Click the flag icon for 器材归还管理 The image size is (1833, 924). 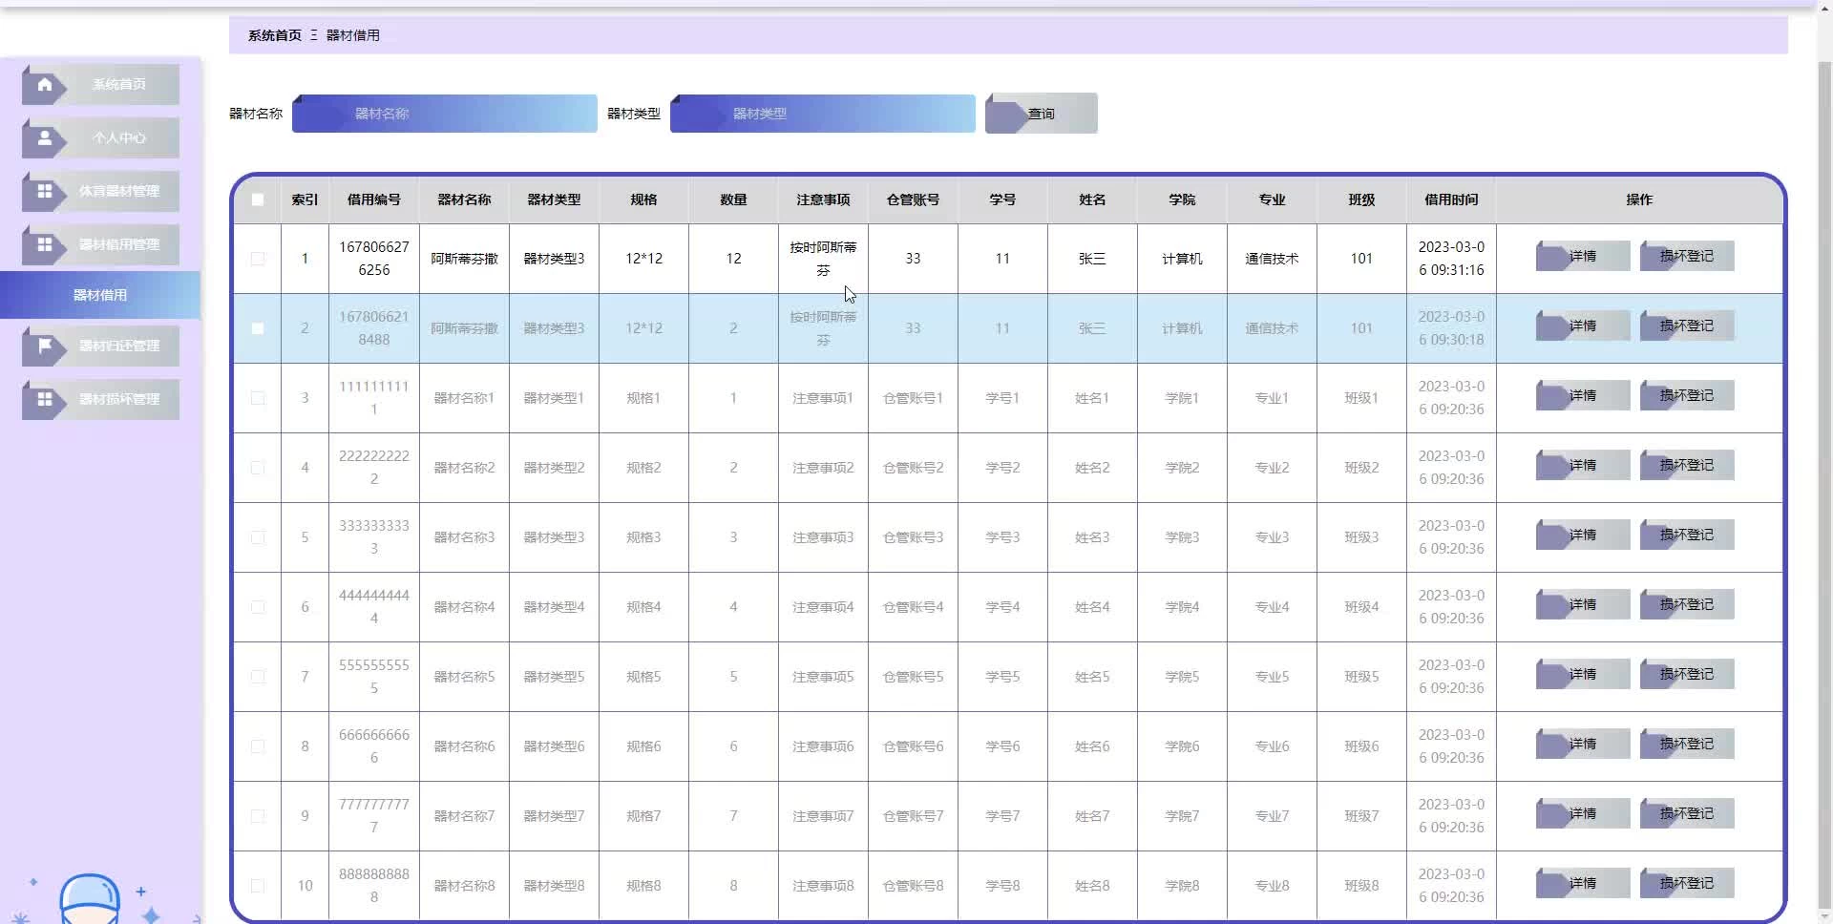point(44,346)
